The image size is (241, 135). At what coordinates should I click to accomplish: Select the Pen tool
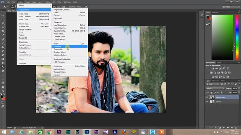[3, 71]
